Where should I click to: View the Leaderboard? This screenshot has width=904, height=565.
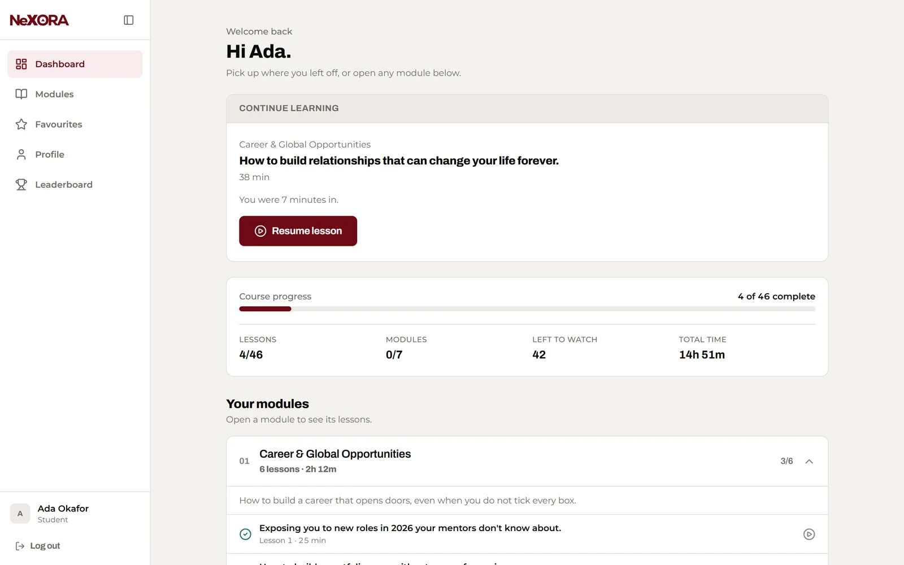[x=75, y=184]
